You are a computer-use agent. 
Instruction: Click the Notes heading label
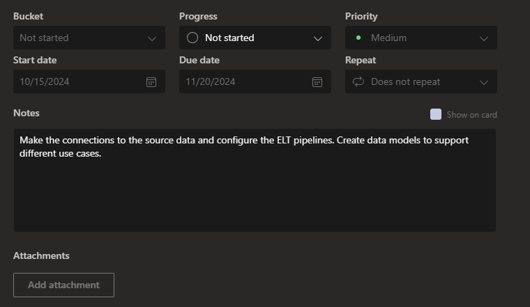[x=26, y=113]
